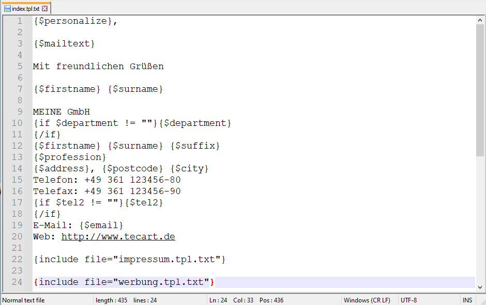Open the http://www.tecart.de link
The image size is (486, 305).
(x=118, y=237)
